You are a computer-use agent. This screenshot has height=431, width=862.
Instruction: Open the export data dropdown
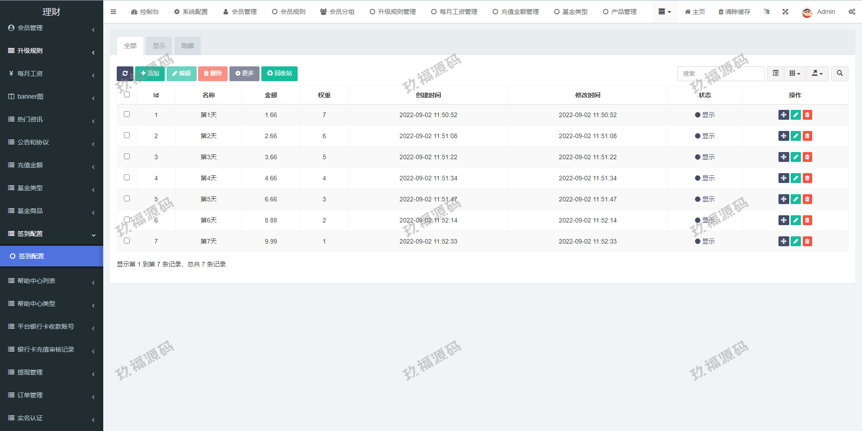tap(817, 74)
